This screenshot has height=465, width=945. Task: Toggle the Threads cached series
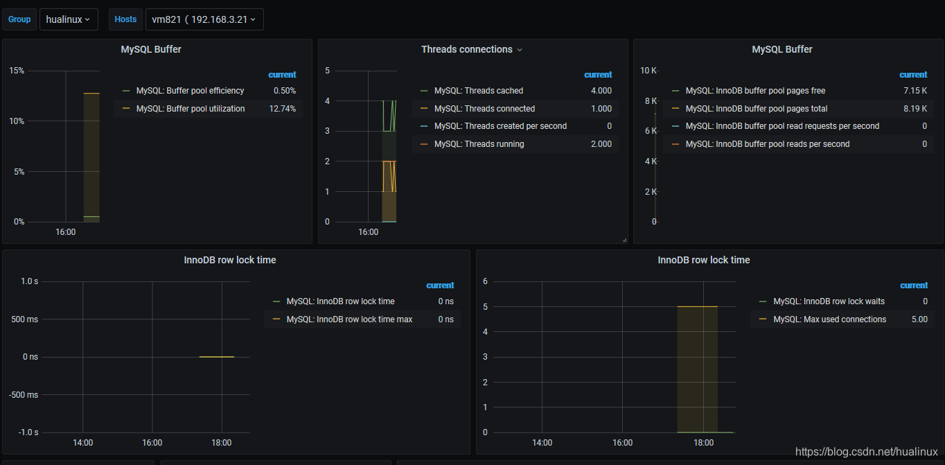(479, 91)
